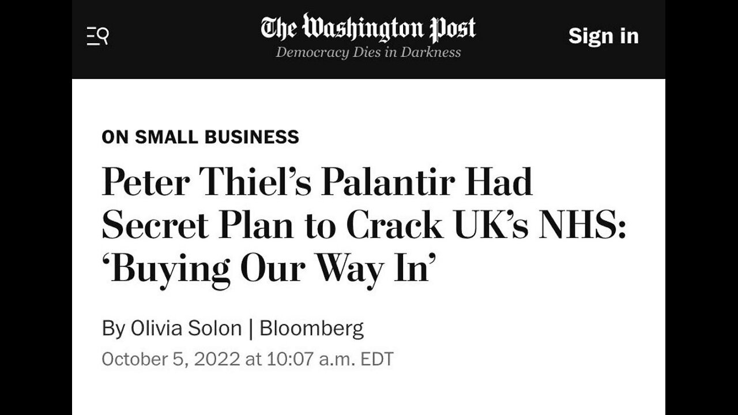Open author Olivia Solon's byline link
This screenshot has width=738, height=415.
pyautogui.click(x=186, y=329)
